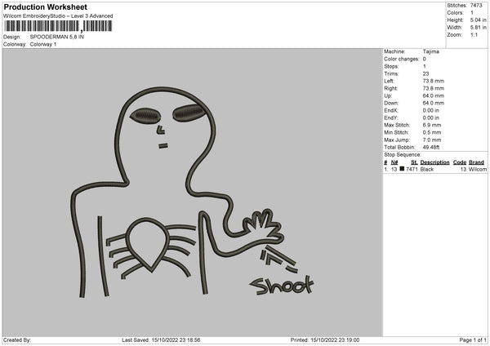The width and height of the screenshot is (490, 346).
Task: Click the 'Up:' label in the measurements
Action: pyautogui.click(x=388, y=95)
